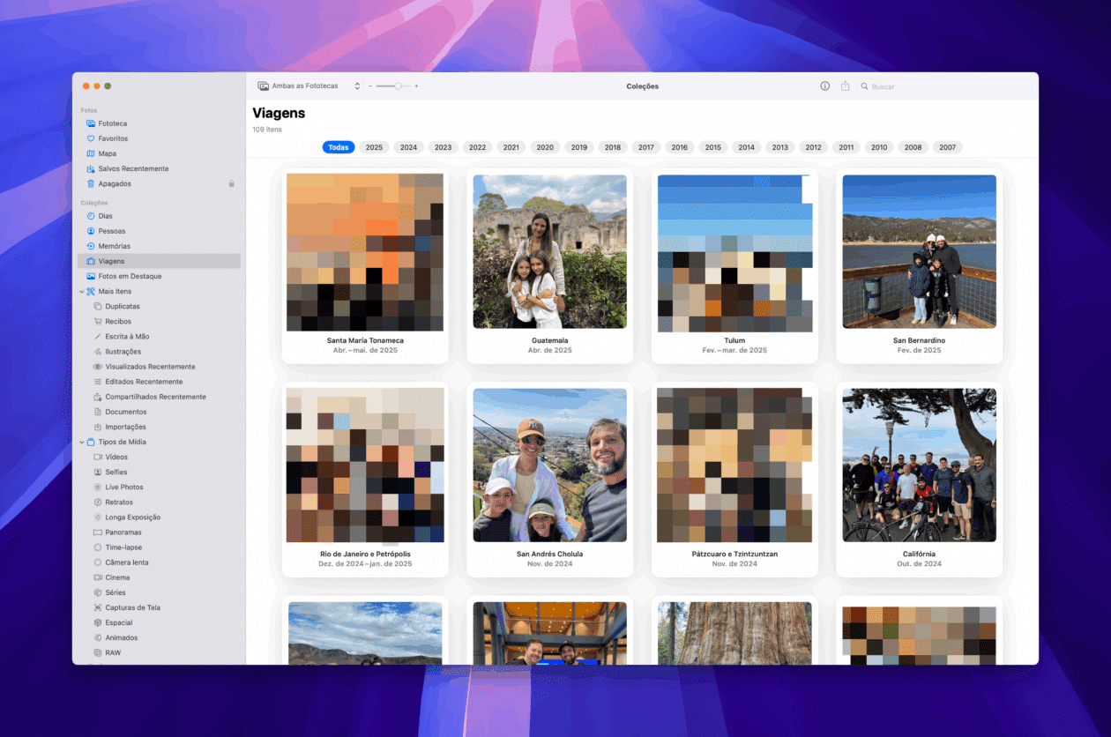
Task: Open the Tulum trip card
Action: pyautogui.click(x=734, y=264)
